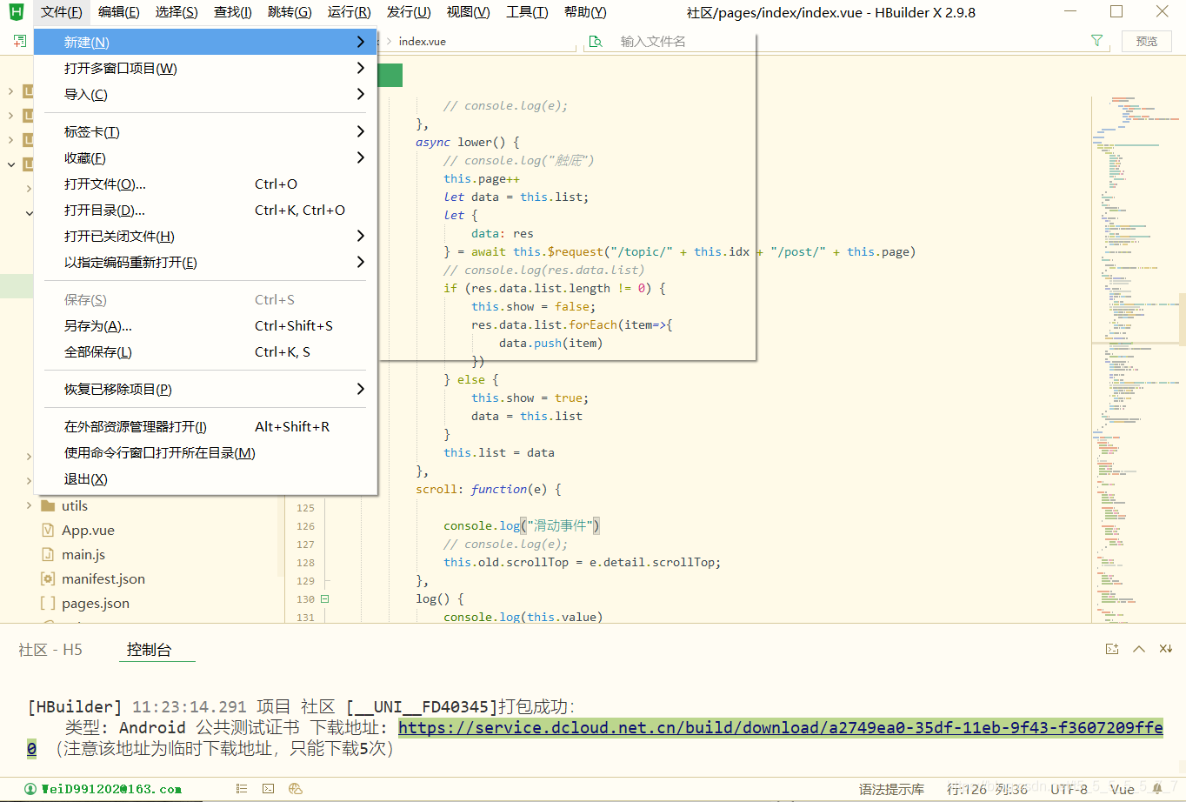Click the console panel up-arrow maximize icon
Image resolution: width=1186 pixels, height=802 pixels.
pyautogui.click(x=1139, y=649)
